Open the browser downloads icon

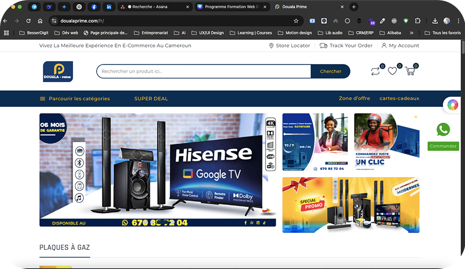[435, 21]
